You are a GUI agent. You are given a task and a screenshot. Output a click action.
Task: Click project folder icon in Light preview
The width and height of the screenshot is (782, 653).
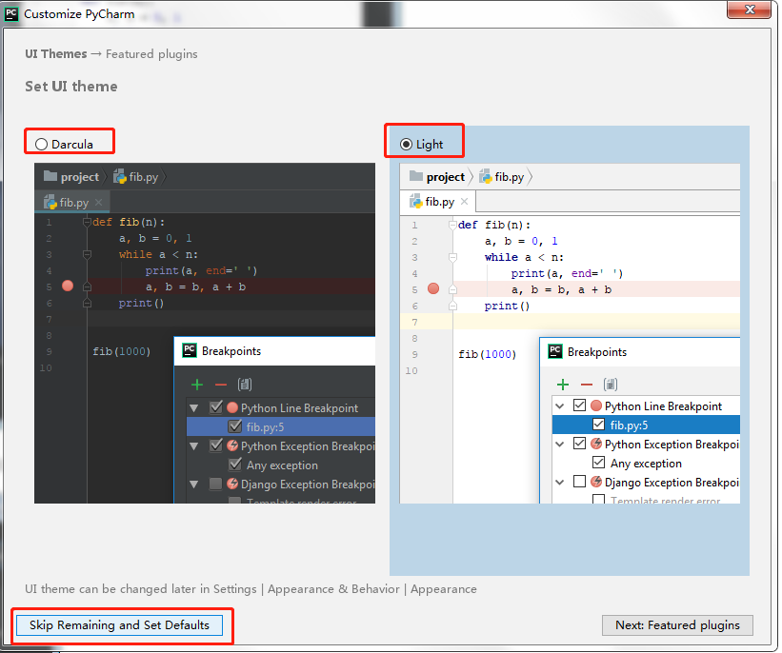pyautogui.click(x=416, y=176)
